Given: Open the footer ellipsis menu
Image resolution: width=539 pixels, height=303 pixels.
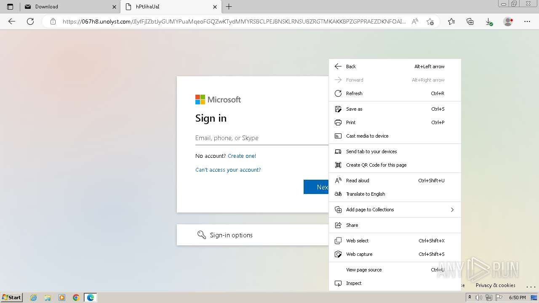Looking at the screenshot, I should [531, 286].
